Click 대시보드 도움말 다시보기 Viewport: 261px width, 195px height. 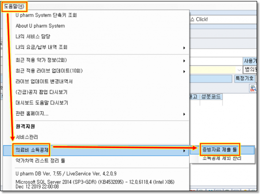[x=42, y=103]
